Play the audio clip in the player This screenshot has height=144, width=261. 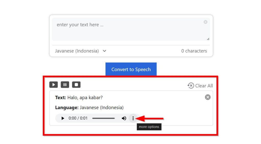[x=63, y=118]
